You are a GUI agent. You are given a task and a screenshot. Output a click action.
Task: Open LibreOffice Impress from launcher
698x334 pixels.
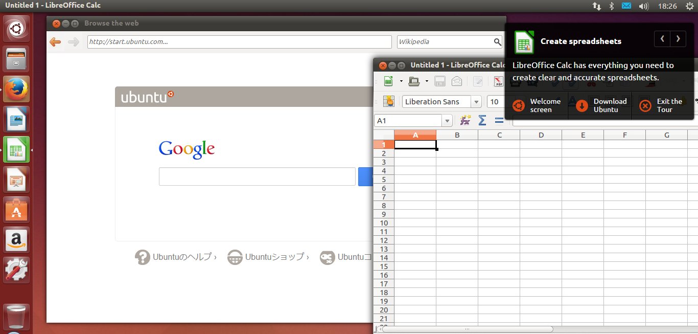pyautogui.click(x=17, y=180)
